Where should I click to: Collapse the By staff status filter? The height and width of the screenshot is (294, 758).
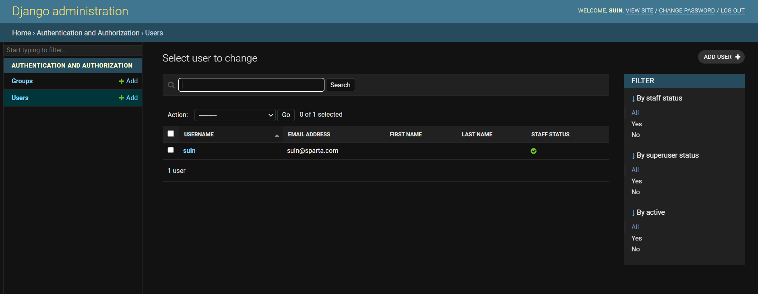657,98
